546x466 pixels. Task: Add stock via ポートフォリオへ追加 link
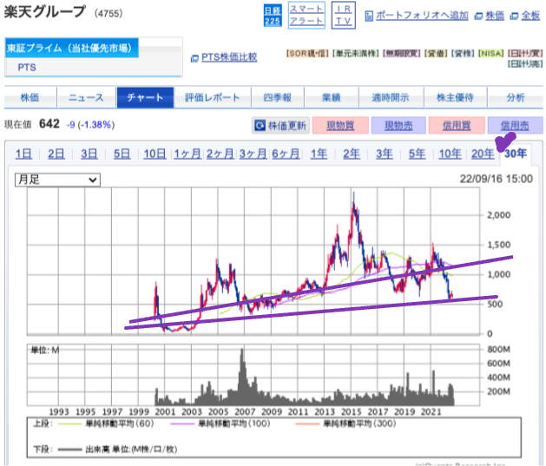[x=422, y=16]
